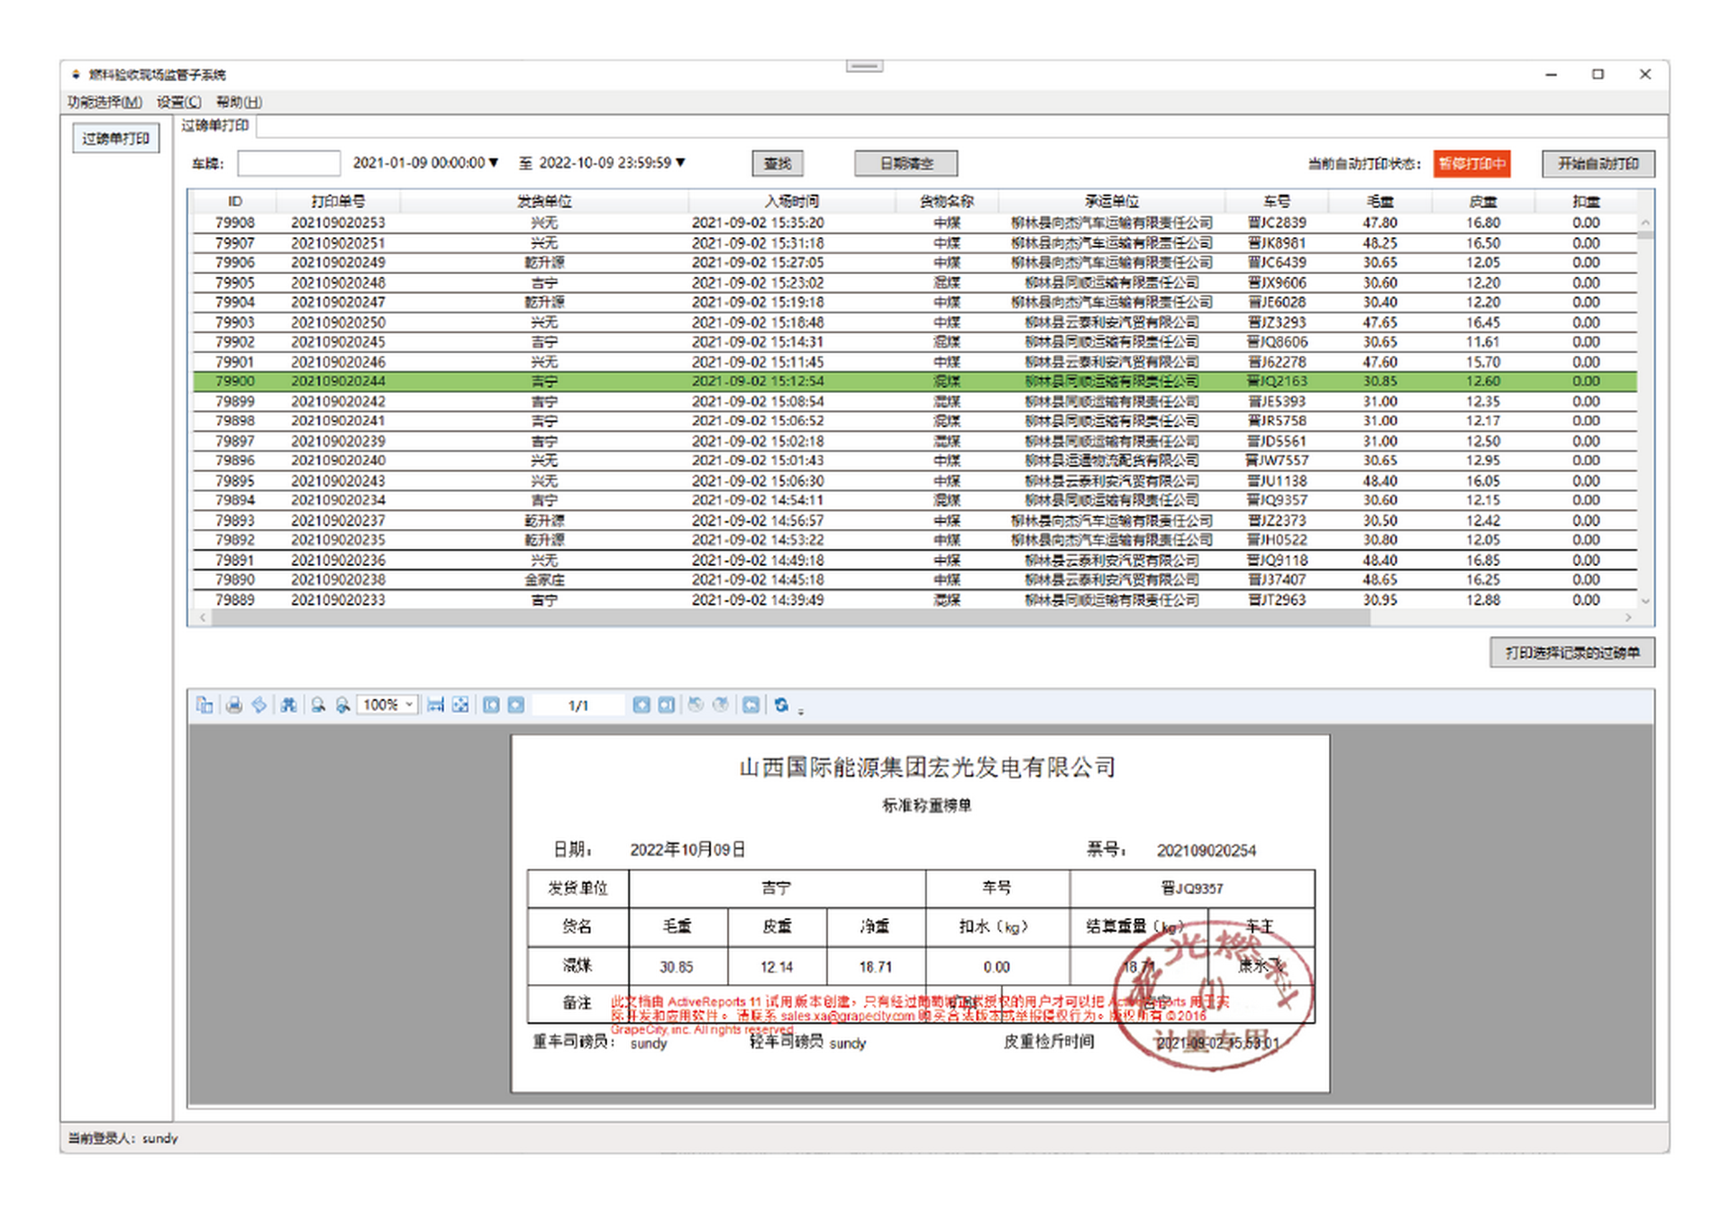Go to first page of report
The image size is (1730, 1212).
pyautogui.click(x=491, y=706)
